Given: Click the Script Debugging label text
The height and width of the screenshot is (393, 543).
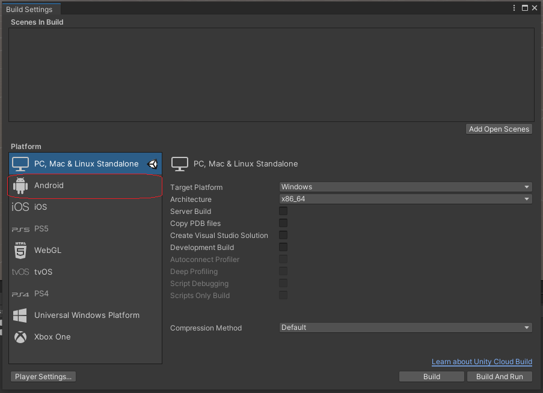Looking at the screenshot, I should tap(200, 284).
